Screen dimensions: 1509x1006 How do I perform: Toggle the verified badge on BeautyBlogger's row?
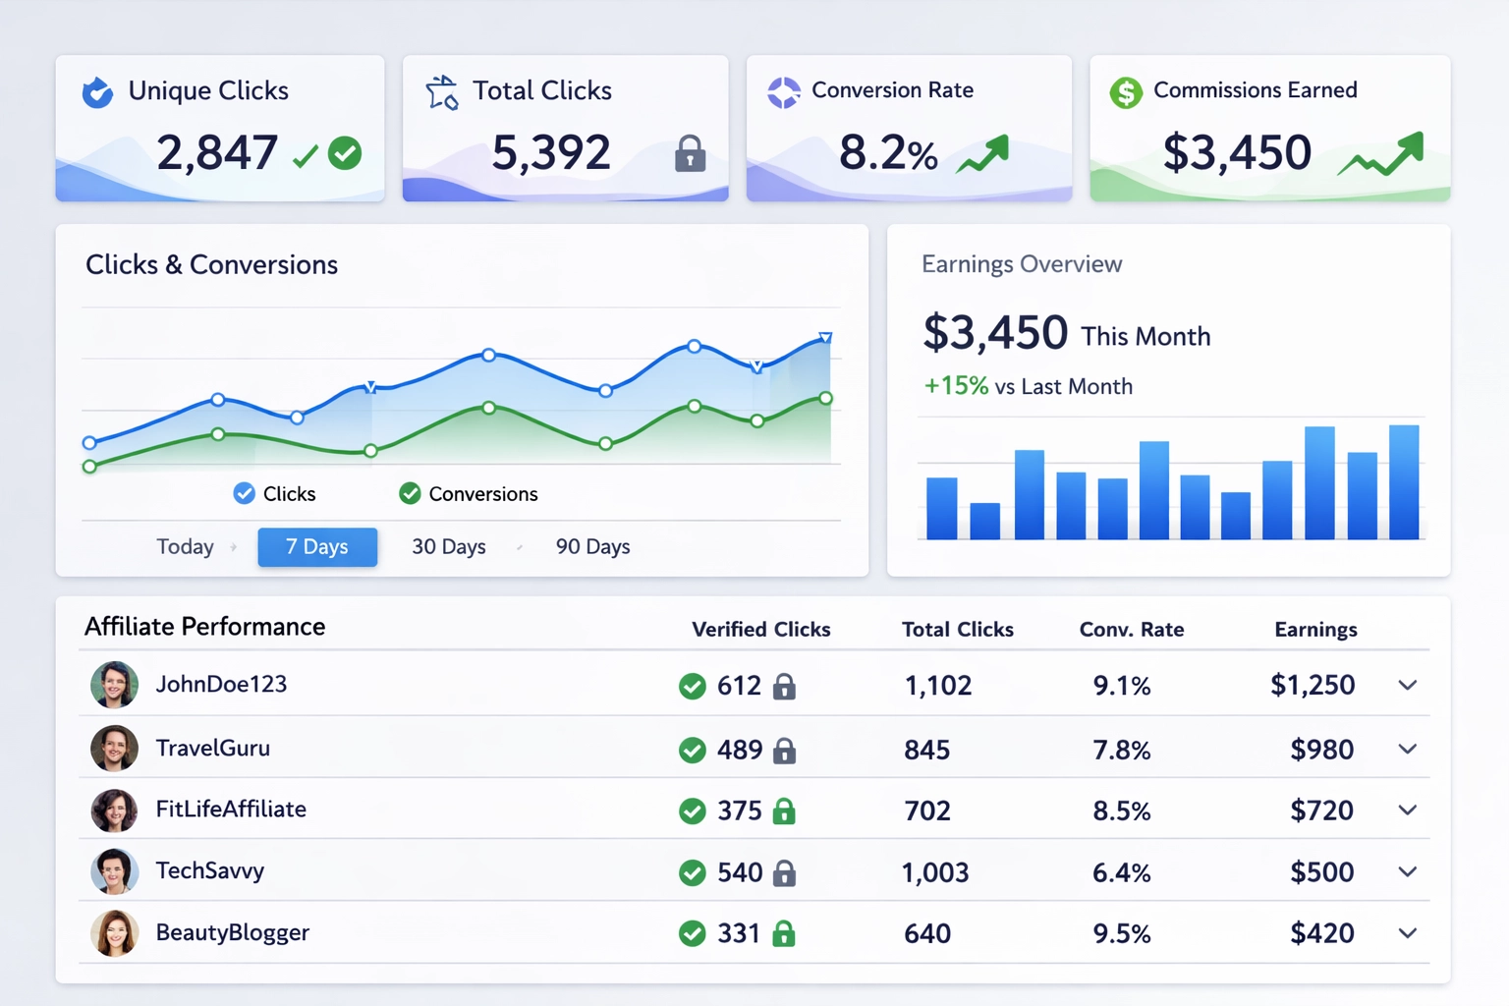(695, 933)
